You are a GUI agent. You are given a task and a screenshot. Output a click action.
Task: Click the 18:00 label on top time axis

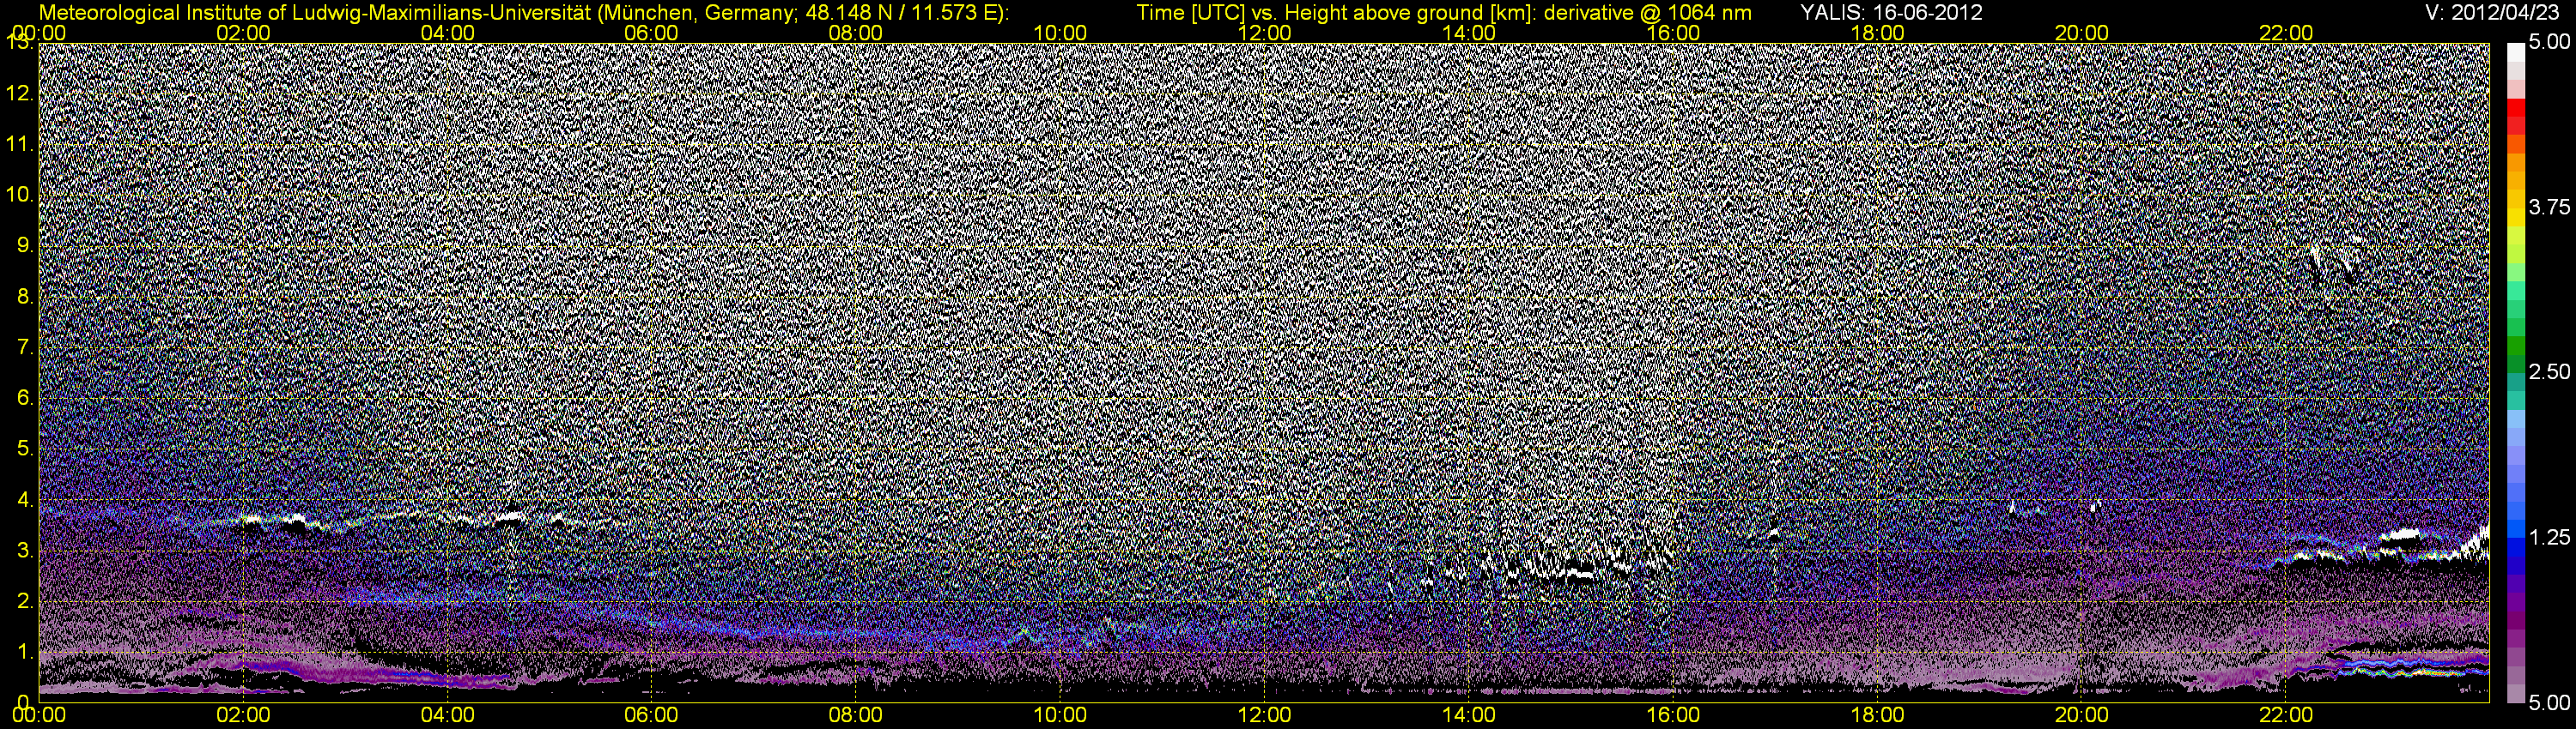tap(1878, 33)
